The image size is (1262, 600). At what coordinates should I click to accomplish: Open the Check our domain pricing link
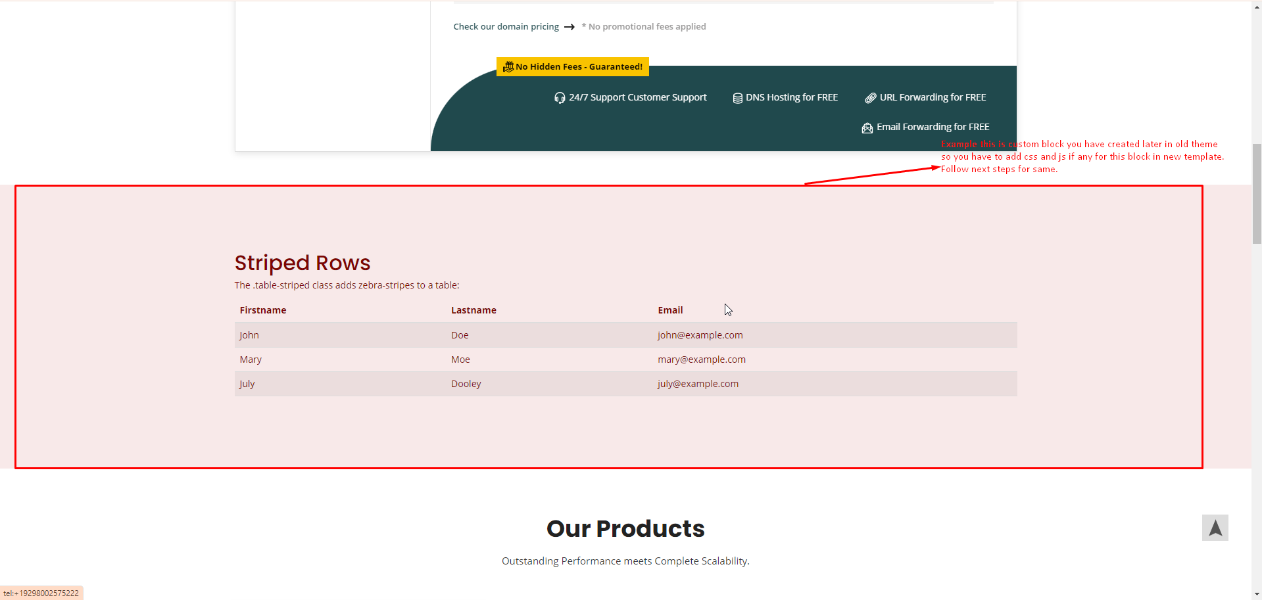click(506, 27)
